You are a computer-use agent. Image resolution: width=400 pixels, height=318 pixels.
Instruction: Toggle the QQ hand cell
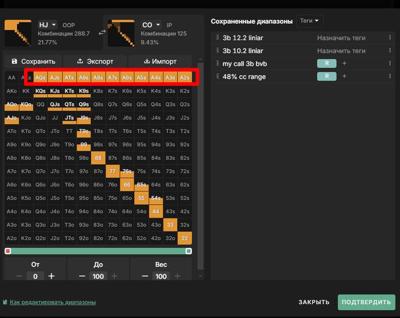tap(41, 104)
